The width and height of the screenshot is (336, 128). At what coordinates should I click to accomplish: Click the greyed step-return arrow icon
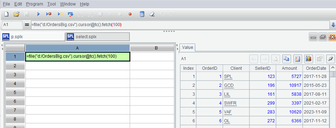[91, 14]
